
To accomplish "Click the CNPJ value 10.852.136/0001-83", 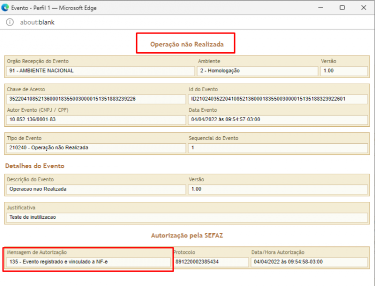I will pyautogui.click(x=32, y=120).
